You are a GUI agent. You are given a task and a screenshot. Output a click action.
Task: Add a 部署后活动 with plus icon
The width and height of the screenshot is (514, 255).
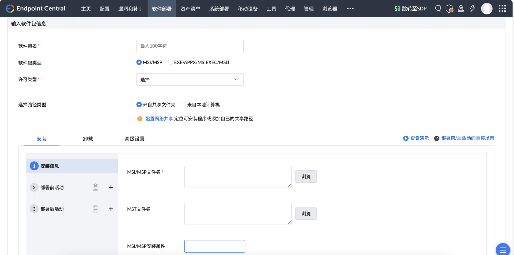tap(111, 209)
